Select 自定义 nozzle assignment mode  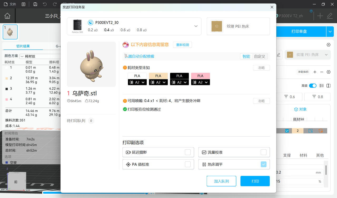click(260, 56)
